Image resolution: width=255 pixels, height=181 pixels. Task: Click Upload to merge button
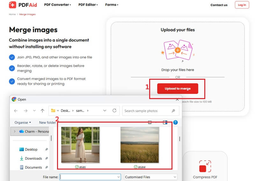click(x=178, y=89)
